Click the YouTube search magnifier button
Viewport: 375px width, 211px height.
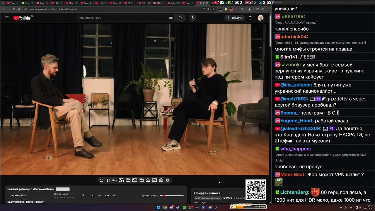pos(180,18)
